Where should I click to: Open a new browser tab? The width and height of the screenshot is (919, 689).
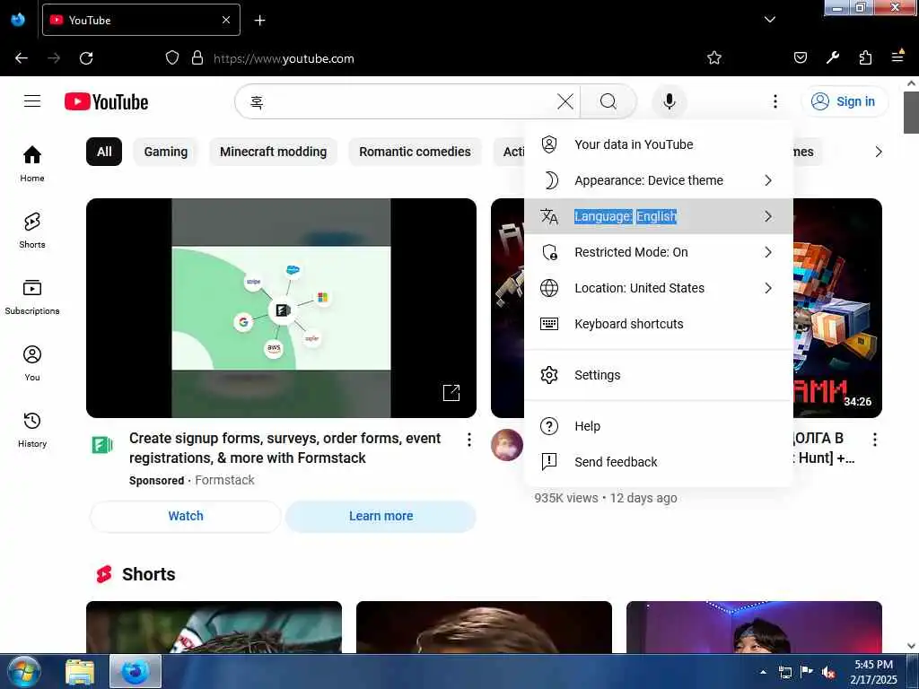(x=259, y=21)
